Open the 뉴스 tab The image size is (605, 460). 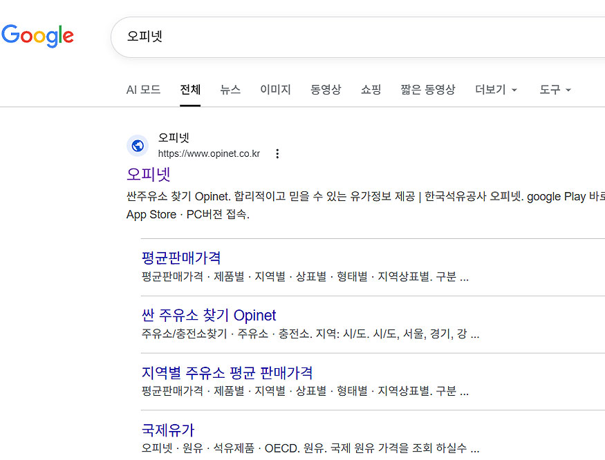(x=230, y=90)
